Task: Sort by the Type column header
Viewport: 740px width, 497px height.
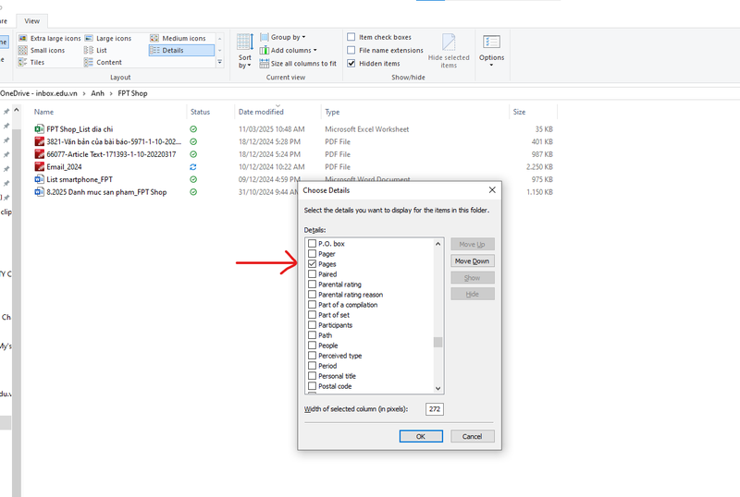Action: pos(332,112)
